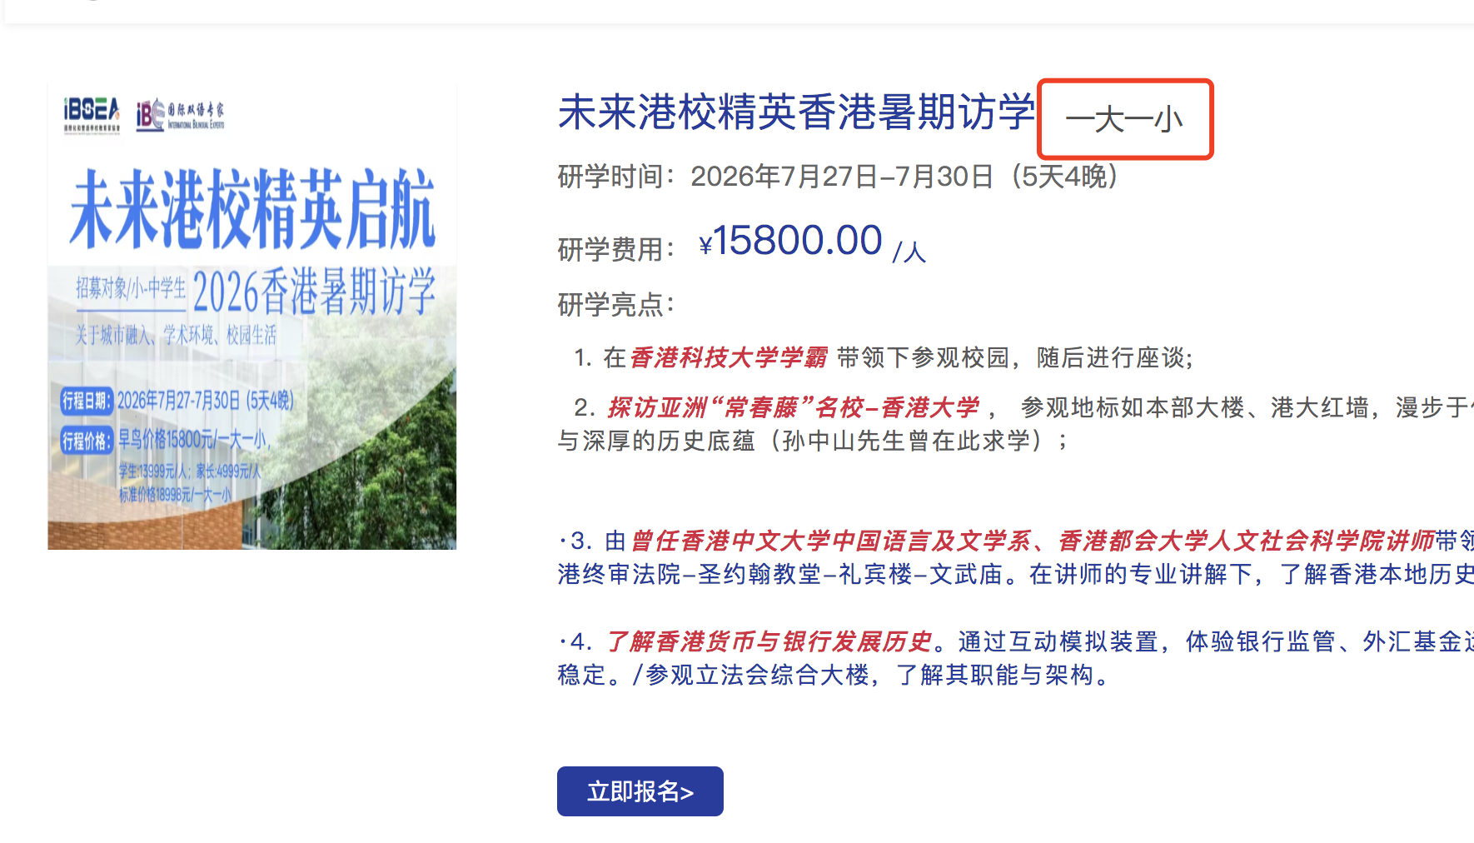
Task: Click the 立即报名 sign-up button
Action: (x=640, y=791)
